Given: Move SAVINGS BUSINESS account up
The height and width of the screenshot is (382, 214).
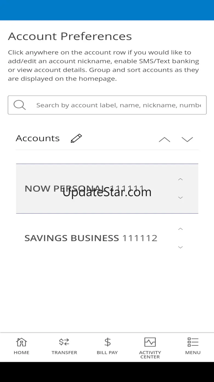Looking at the screenshot, I should click(x=180, y=229).
